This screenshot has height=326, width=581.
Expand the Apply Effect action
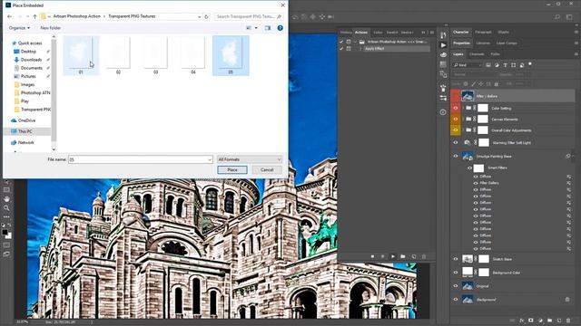pyautogui.click(x=360, y=48)
